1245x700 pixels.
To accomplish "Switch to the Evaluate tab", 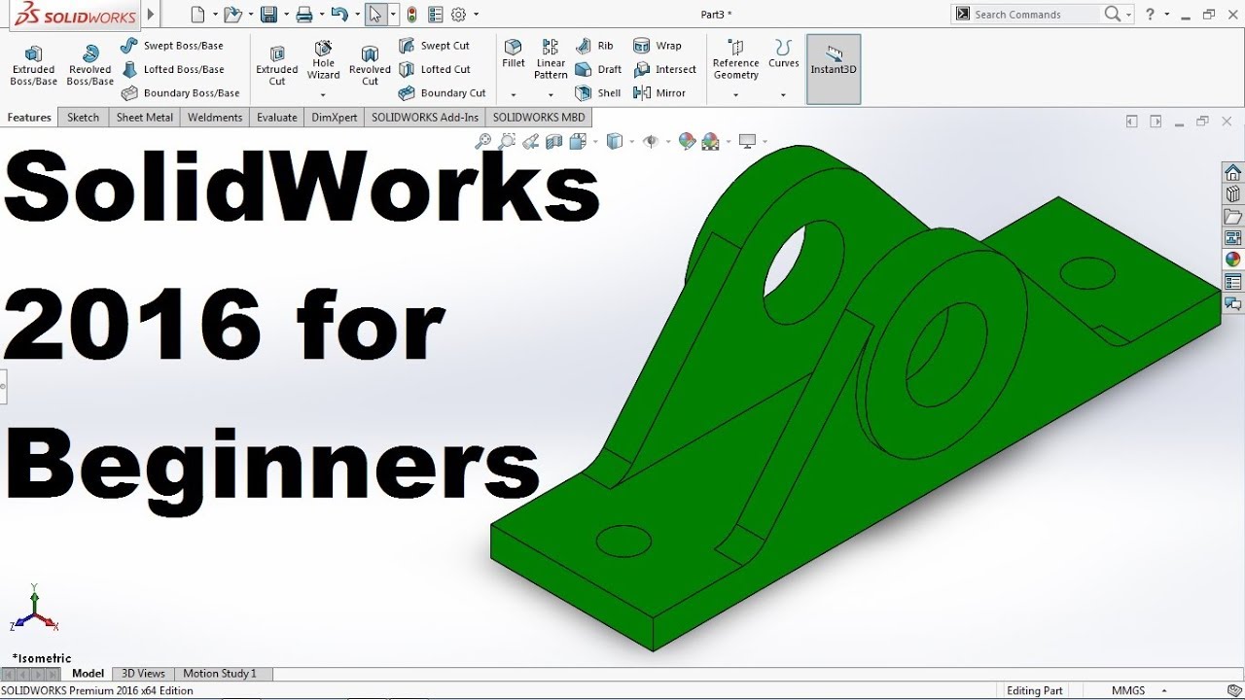I will (277, 118).
